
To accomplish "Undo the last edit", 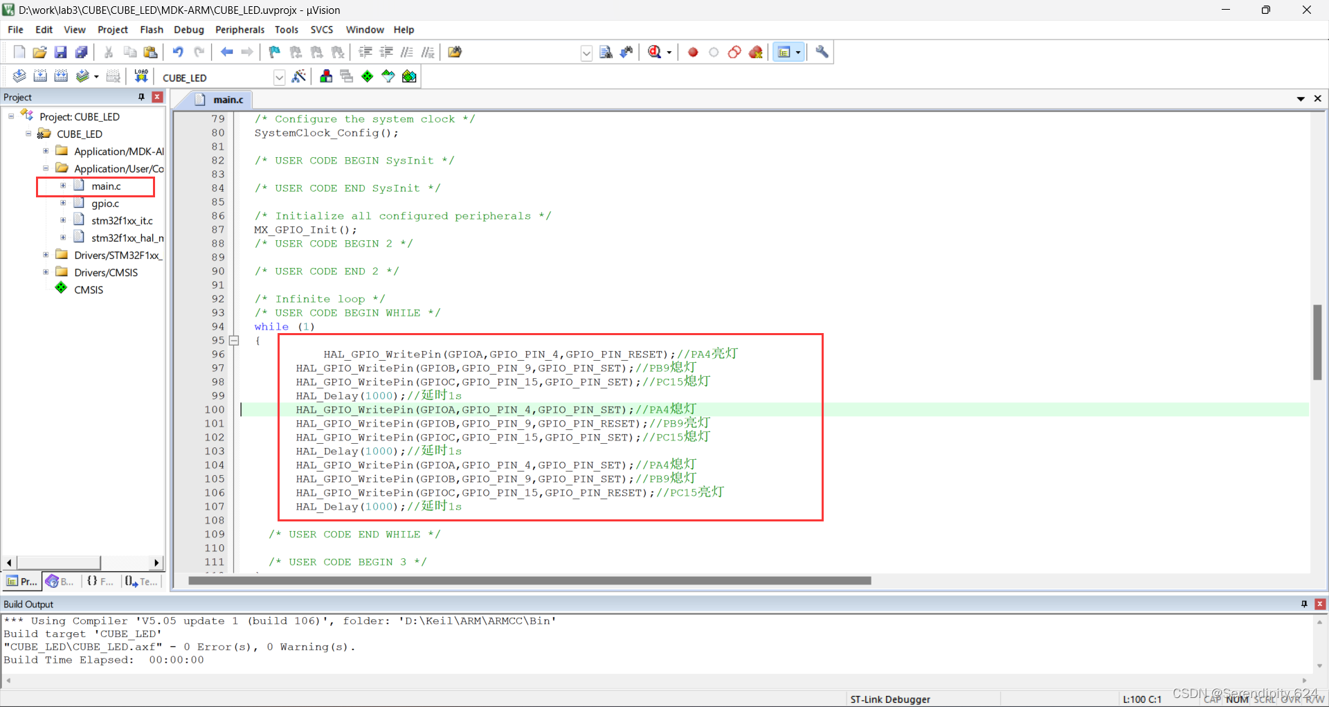I will click(178, 52).
